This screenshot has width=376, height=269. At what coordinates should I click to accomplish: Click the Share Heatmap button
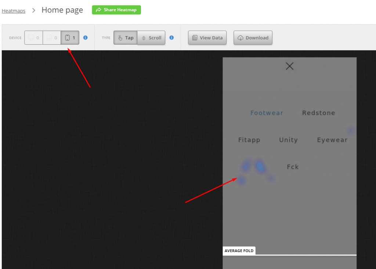pyautogui.click(x=116, y=10)
